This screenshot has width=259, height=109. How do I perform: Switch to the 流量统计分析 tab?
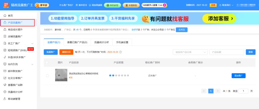[x=101, y=42]
